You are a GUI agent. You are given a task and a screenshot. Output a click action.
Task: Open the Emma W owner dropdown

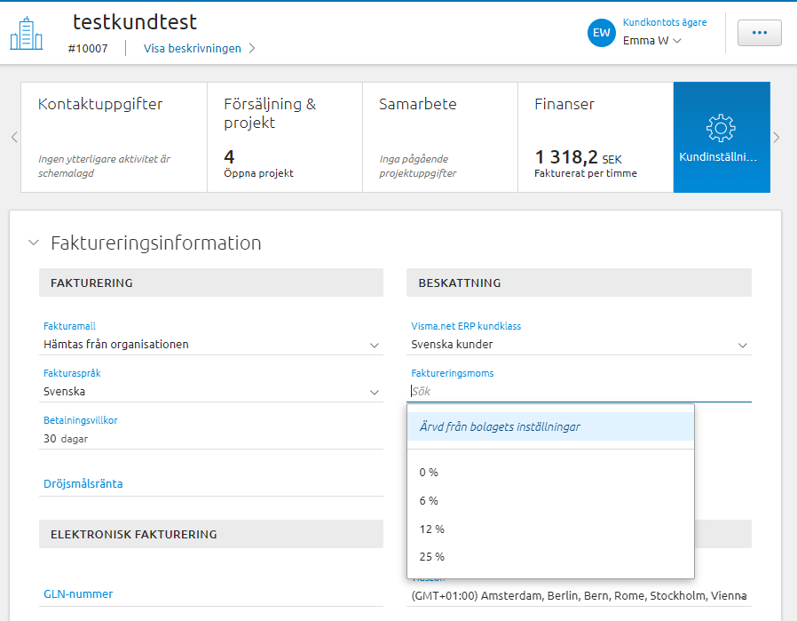pyautogui.click(x=652, y=41)
